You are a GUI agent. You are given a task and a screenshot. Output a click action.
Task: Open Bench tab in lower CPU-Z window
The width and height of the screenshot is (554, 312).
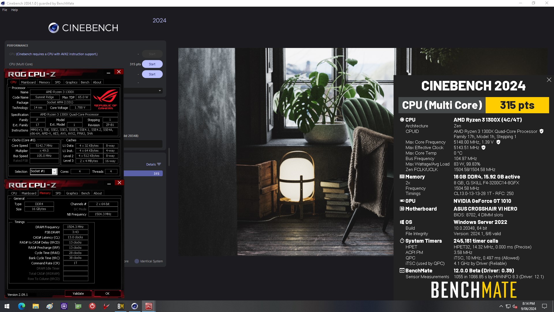tap(85, 193)
